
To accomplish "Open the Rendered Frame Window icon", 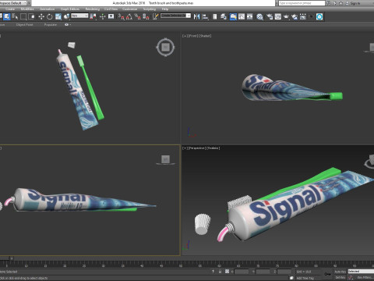I will click(278, 16).
